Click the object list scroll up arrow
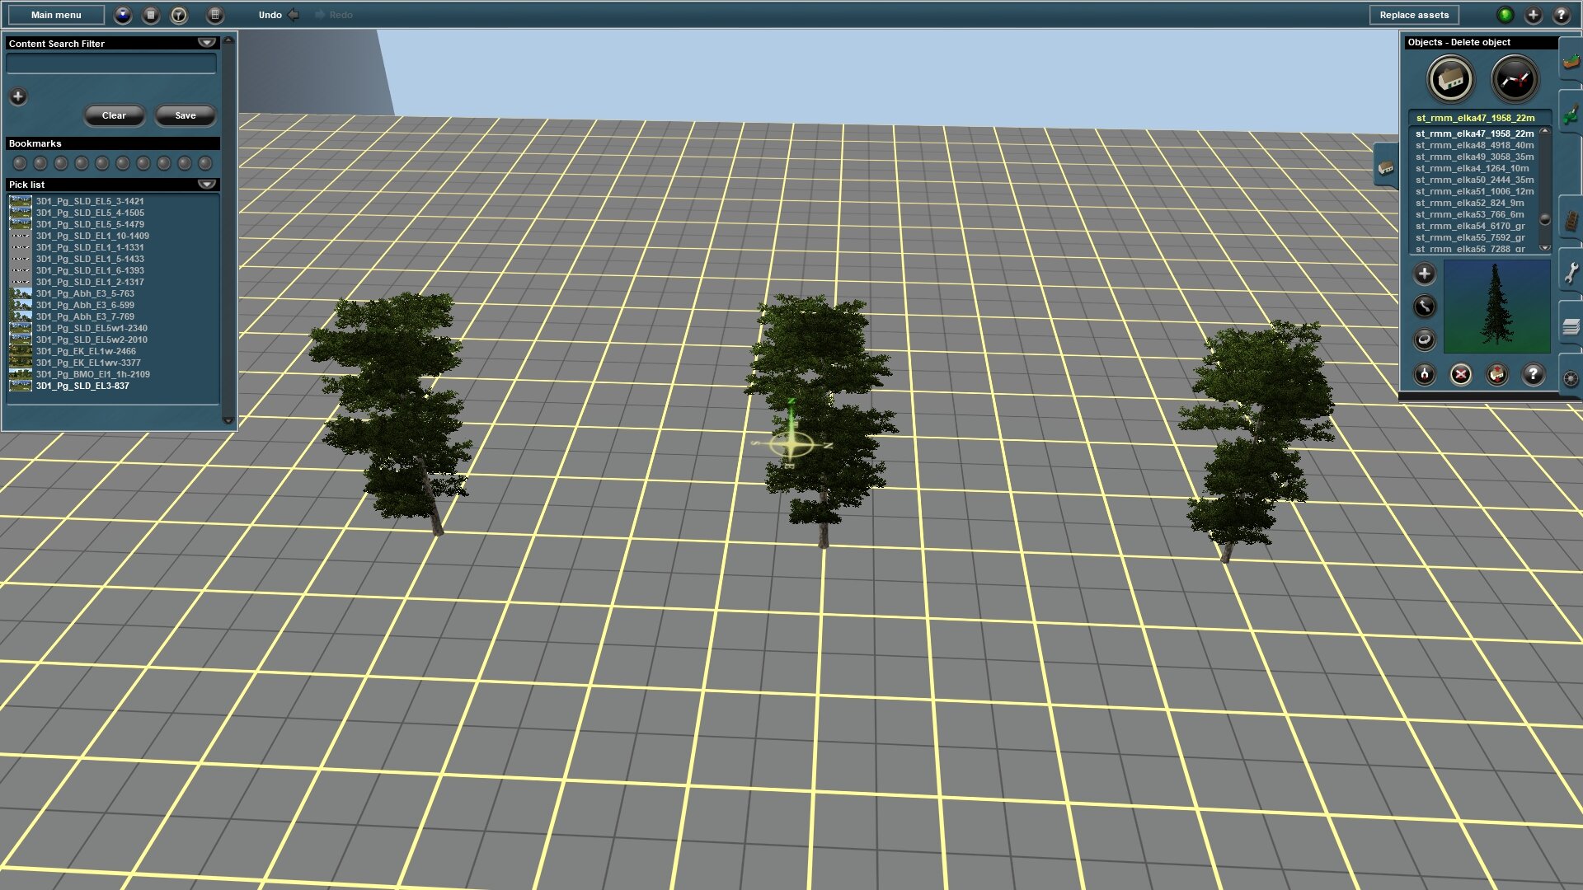The height and width of the screenshot is (890, 1583). (1545, 131)
